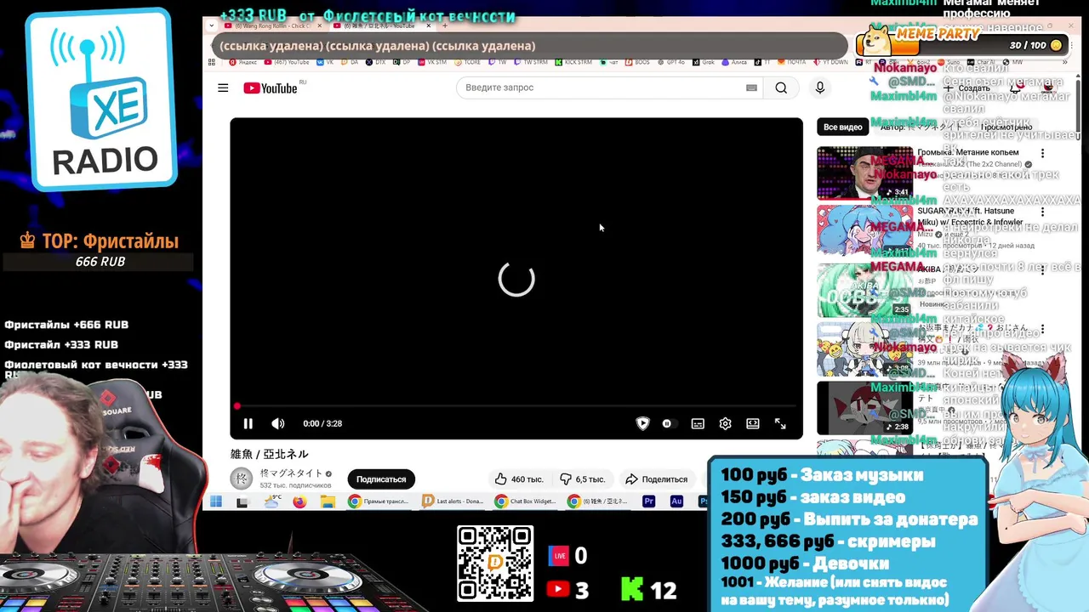
Task: Open the AKIBA video thumbnail
Action: [864, 290]
